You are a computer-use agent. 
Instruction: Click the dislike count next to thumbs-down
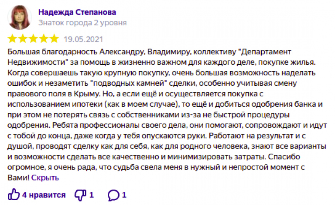coord(92,195)
